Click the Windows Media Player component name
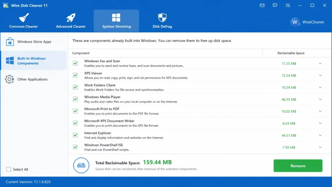 [102, 97]
